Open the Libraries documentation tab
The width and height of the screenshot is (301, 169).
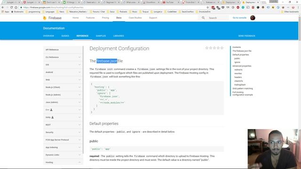coord(119,36)
